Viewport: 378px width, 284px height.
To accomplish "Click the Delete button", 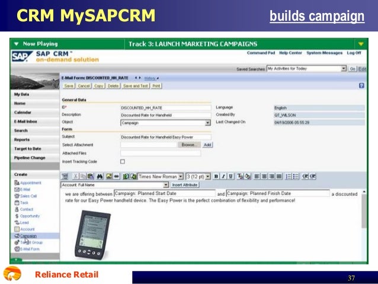I will pos(113,86).
